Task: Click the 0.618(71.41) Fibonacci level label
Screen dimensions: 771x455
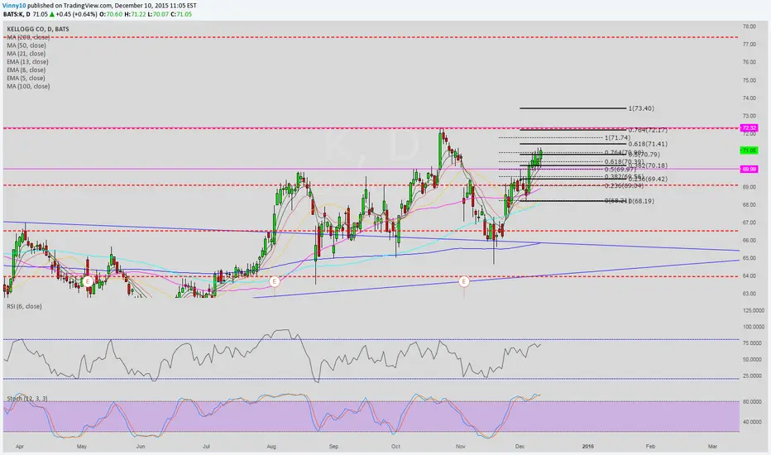Action: click(648, 144)
